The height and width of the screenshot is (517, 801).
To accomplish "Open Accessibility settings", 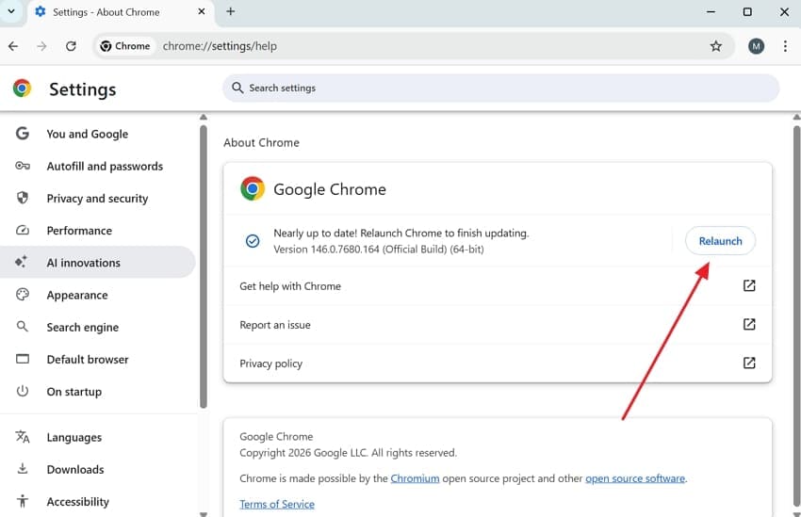I will click(97, 502).
